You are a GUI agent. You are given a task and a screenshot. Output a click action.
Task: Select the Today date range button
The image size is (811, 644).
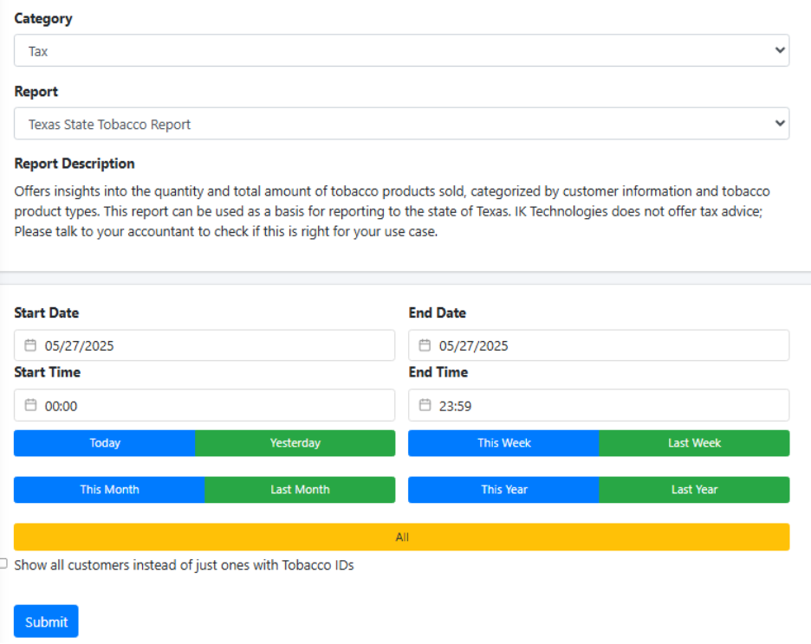pos(105,443)
